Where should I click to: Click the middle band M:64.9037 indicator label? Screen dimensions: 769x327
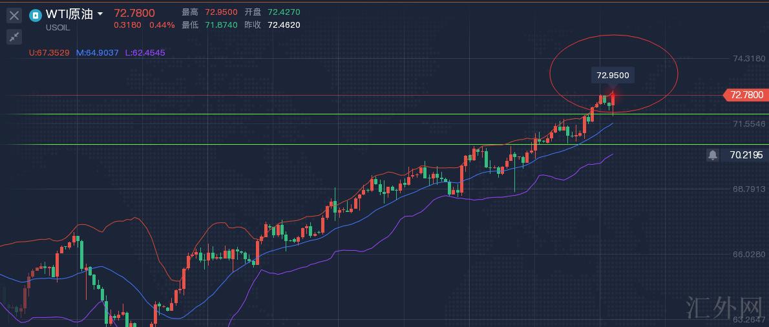coord(97,52)
